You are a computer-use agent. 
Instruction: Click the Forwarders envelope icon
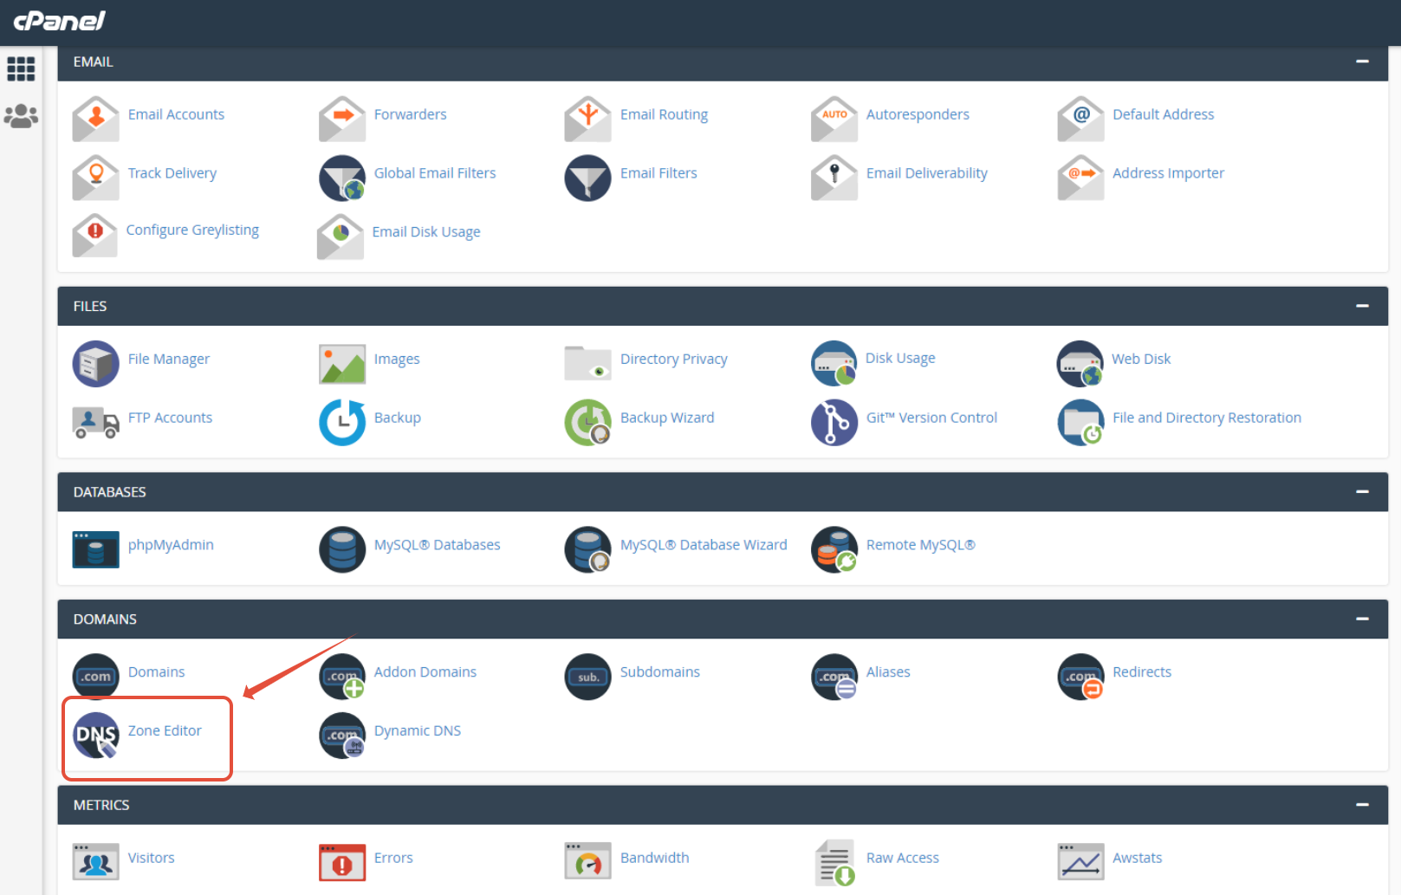(342, 118)
